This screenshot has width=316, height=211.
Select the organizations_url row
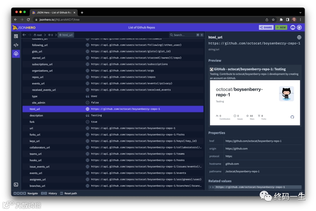point(113,71)
